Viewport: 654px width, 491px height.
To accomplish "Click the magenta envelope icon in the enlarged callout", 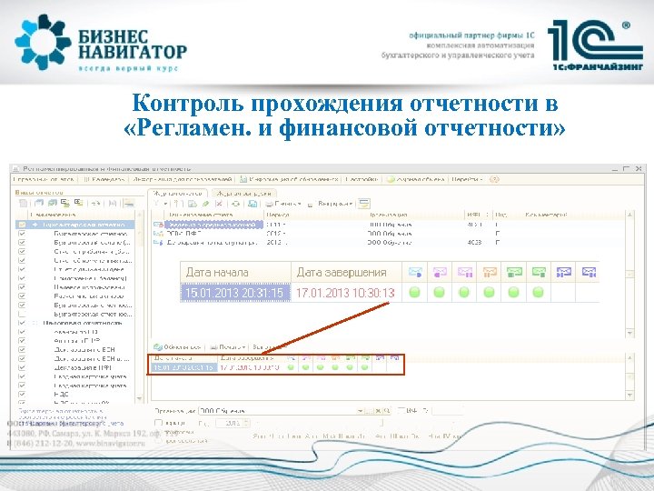I will tap(440, 272).
